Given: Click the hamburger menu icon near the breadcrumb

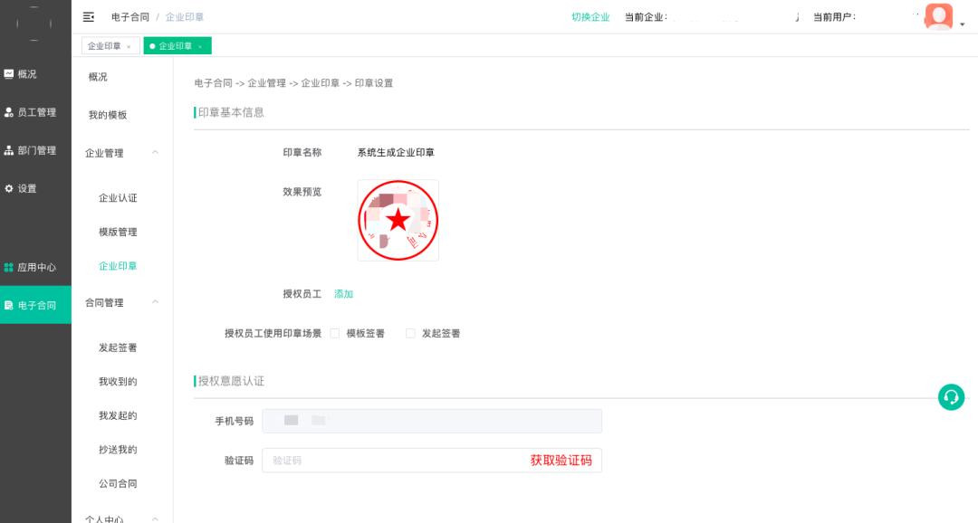Looking at the screenshot, I should pos(88,16).
